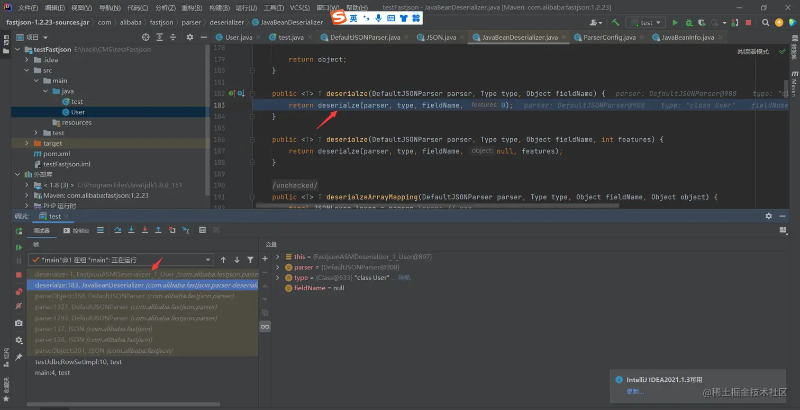Click Run to Cursor debug icon
This screenshot has width=800, height=410.
(186, 230)
